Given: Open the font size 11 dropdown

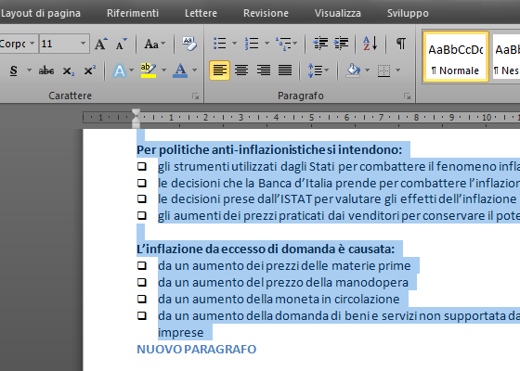Looking at the screenshot, I should pos(83,44).
